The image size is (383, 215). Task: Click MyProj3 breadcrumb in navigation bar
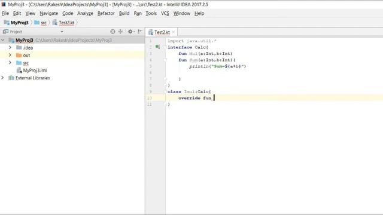tap(16, 23)
